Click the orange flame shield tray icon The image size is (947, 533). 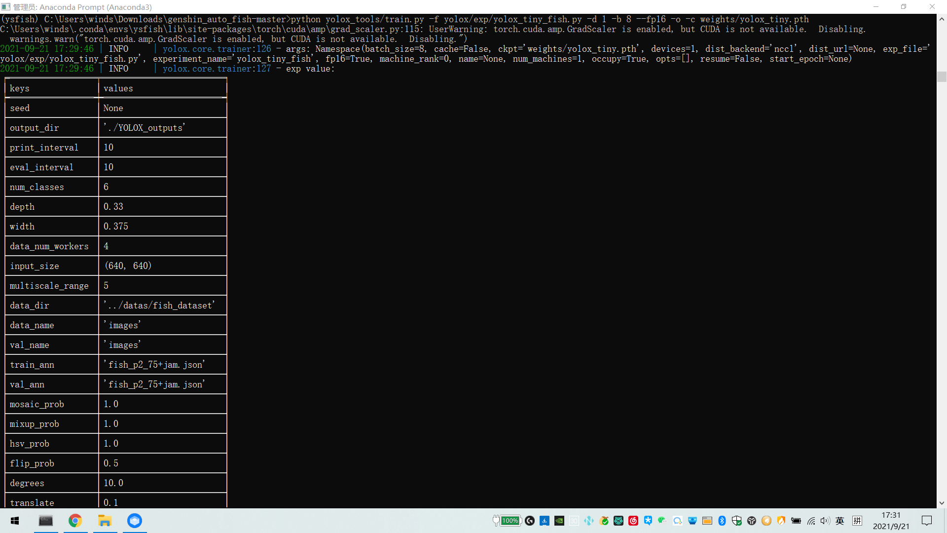point(781,521)
